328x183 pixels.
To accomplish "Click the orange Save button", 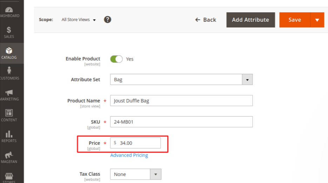I will 295,20.
